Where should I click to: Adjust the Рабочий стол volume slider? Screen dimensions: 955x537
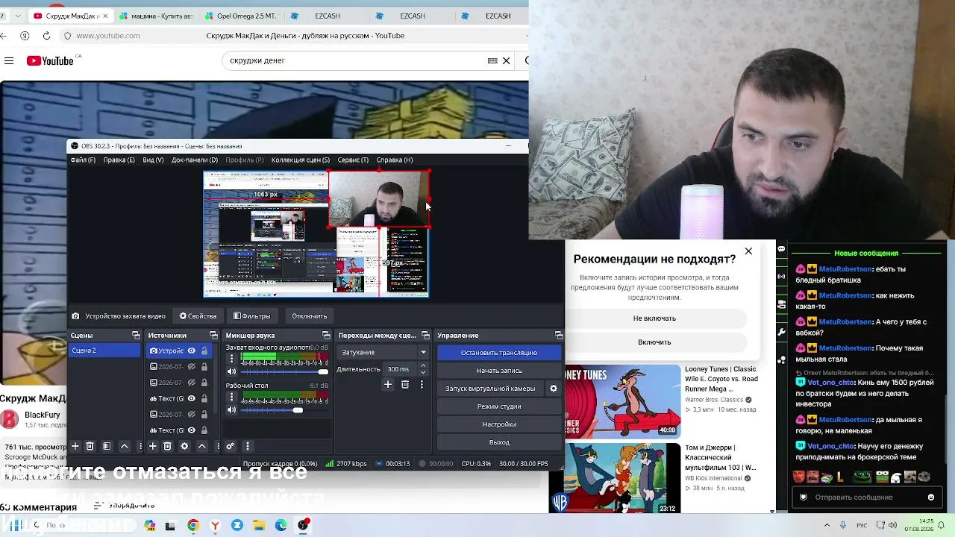coord(284,409)
